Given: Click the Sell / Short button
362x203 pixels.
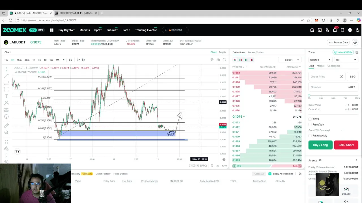Looking at the screenshot, I should coord(346,145).
